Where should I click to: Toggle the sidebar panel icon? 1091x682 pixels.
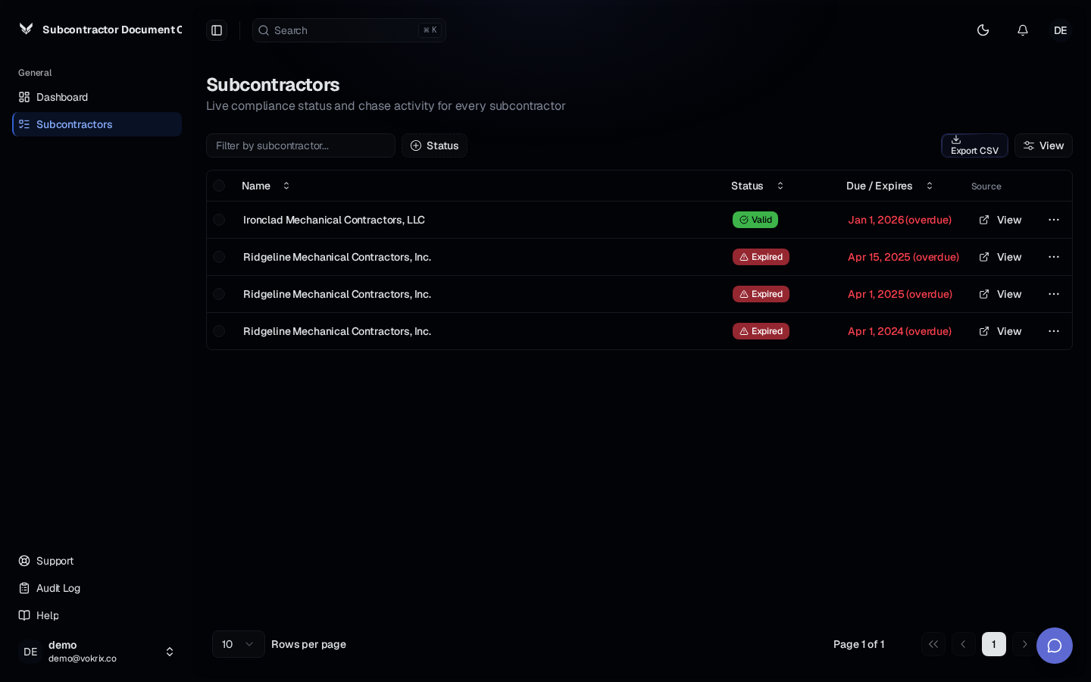[x=217, y=30]
